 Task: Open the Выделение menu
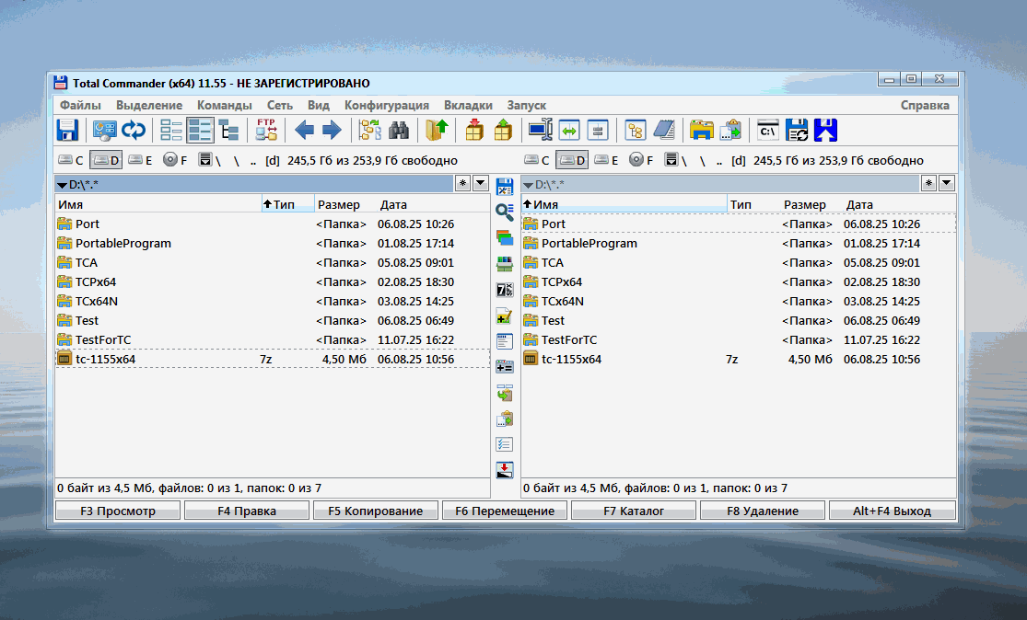point(149,105)
